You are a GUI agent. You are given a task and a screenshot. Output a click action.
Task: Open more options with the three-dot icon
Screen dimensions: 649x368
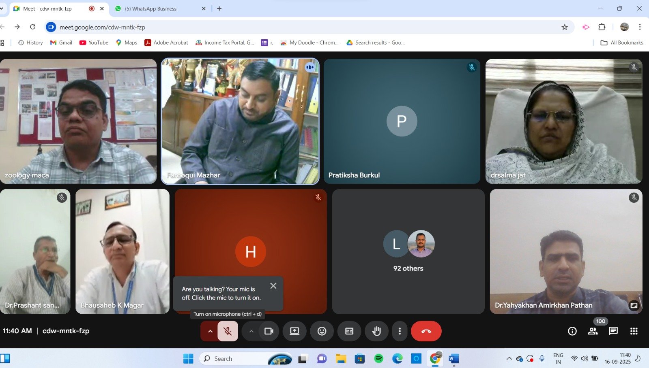(400, 331)
